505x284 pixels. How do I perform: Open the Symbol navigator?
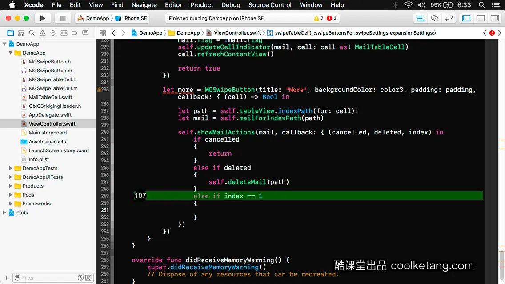(21, 33)
